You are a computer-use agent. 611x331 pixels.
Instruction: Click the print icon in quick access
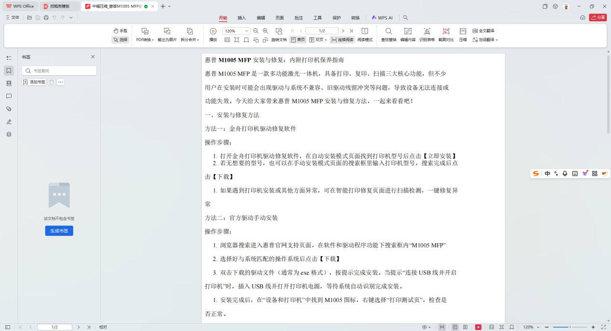[x=46, y=17]
